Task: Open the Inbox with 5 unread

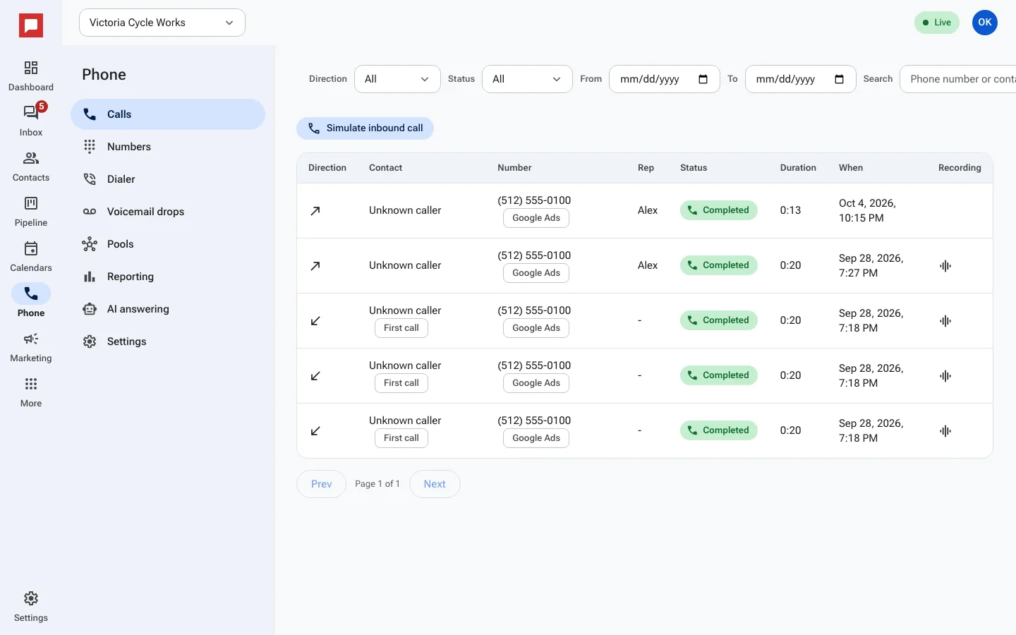Action: pos(31,121)
